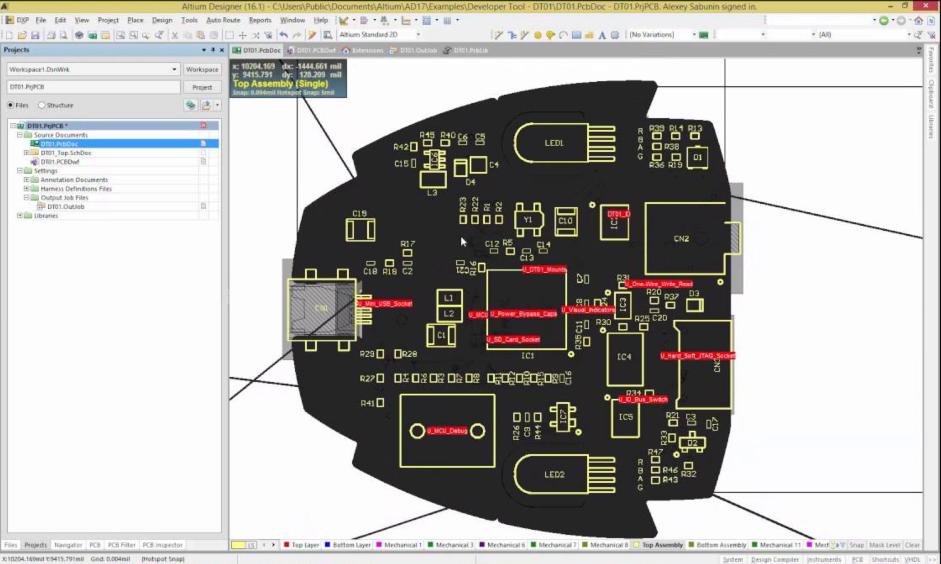Viewport: 941px width, 564px height.
Task: Click the Clear button in layer bar
Action: pyautogui.click(x=912, y=545)
